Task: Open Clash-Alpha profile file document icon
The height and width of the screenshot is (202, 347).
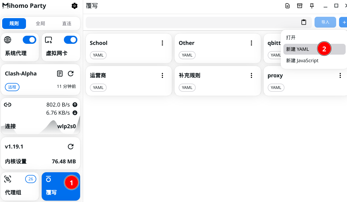Action: pyautogui.click(x=60, y=74)
